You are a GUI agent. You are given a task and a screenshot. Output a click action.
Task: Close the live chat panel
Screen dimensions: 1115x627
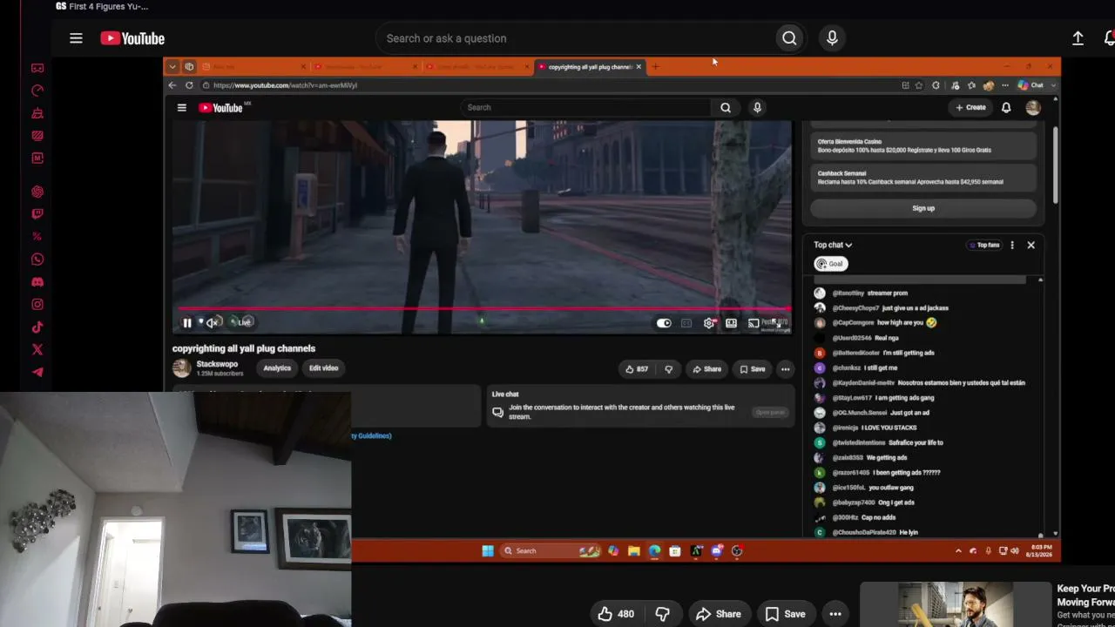click(1031, 246)
